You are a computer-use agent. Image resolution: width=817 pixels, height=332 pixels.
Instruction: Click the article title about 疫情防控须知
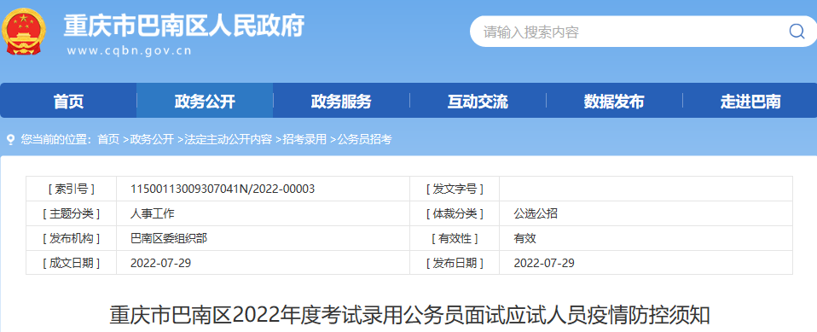[x=409, y=316]
